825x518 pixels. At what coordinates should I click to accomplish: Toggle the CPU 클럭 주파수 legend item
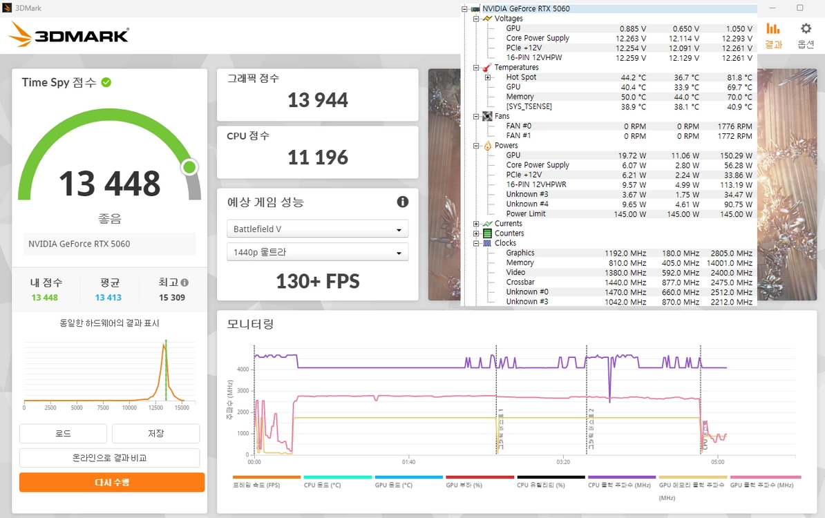pyautogui.click(x=621, y=481)
